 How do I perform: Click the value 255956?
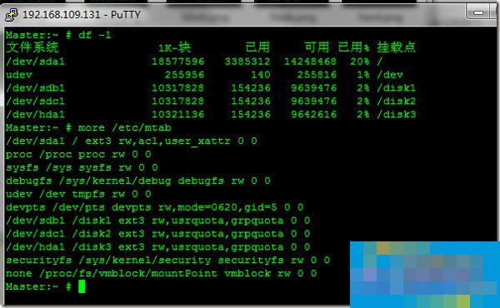(184, 75)
